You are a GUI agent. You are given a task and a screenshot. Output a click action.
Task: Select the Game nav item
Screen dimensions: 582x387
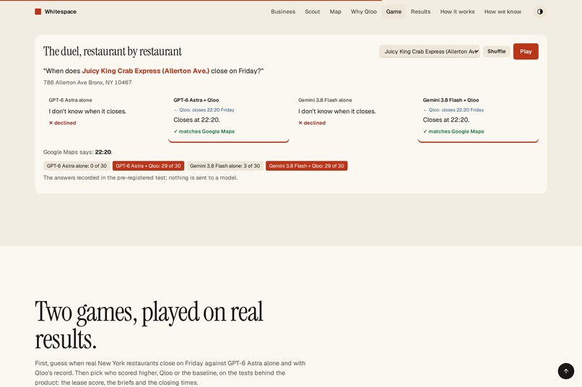[x=394, y=12]
